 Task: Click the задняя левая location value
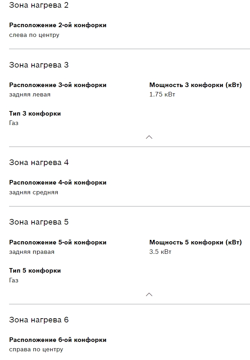coord(30,95)
